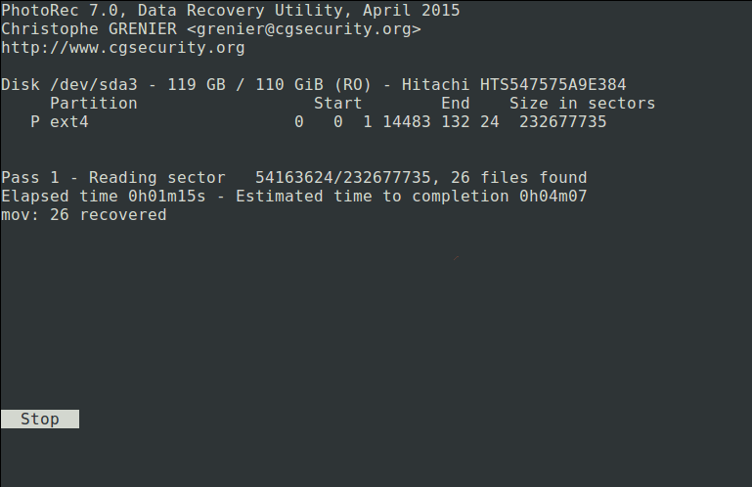Click the P flag before ext4

(x=35, y=122)
